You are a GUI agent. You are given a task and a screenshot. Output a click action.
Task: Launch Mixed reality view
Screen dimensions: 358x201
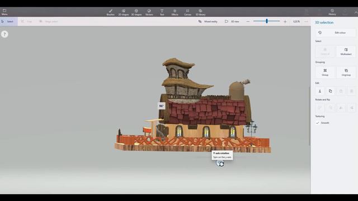(x=208, y=21)
